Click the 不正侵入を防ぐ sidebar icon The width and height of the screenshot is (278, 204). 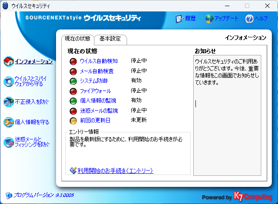click(8, 102)
